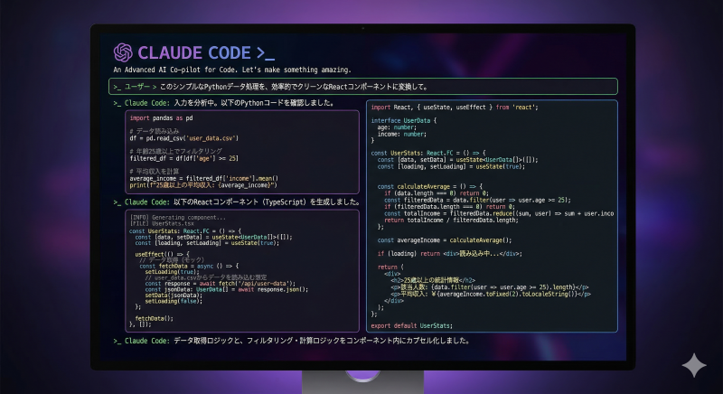The width and height of the screenshot is (723, 394).
Task: Click the 'const averageIncome = calculateAverage();' line
Action: pyautogui.click(x=445, y=240)
